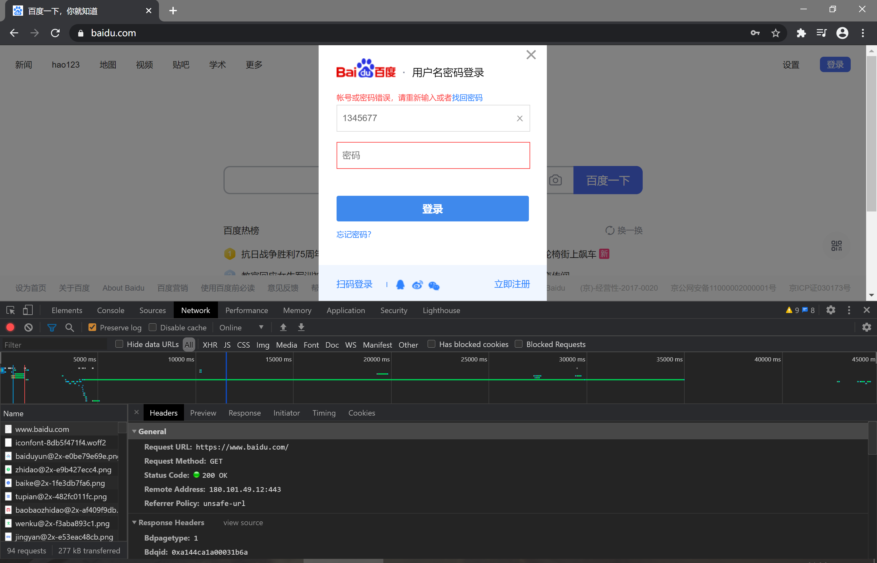877x563 pixels.
Task: Click the 找回密码 link in the error
Action: pyautogui.click(x=467, y=98)
